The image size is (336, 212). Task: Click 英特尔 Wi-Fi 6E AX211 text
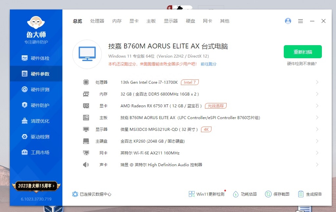[x=150, y=153]
